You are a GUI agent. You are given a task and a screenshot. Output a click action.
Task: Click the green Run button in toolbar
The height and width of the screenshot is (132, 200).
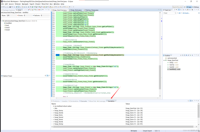coord(32,7)
